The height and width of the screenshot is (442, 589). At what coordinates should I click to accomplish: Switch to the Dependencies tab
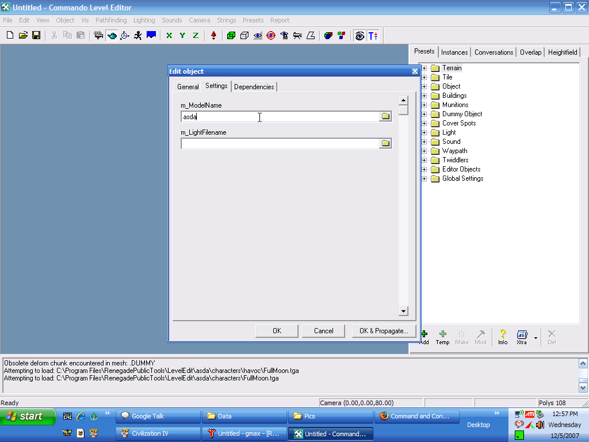click(x=254, y=87)
